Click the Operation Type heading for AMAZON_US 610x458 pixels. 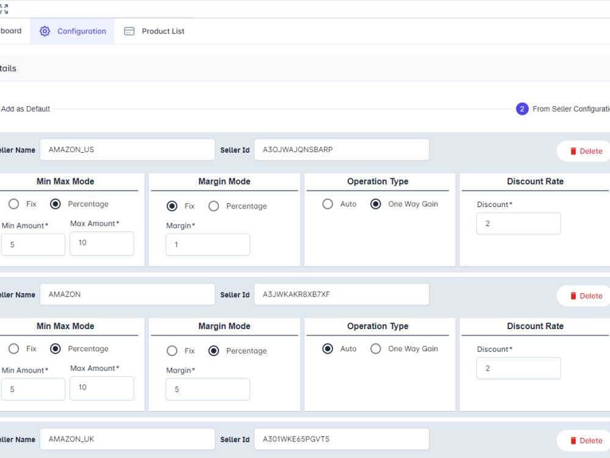tap(378, 181)
